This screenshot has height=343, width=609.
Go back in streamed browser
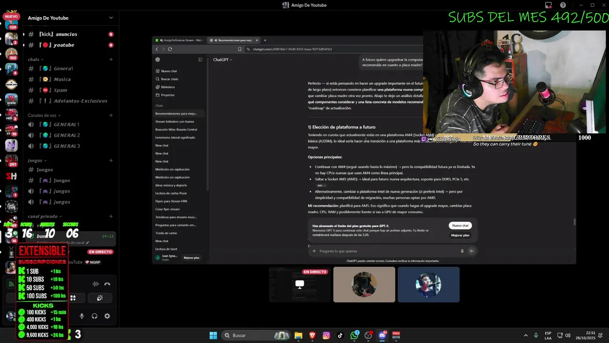point(157,49)
